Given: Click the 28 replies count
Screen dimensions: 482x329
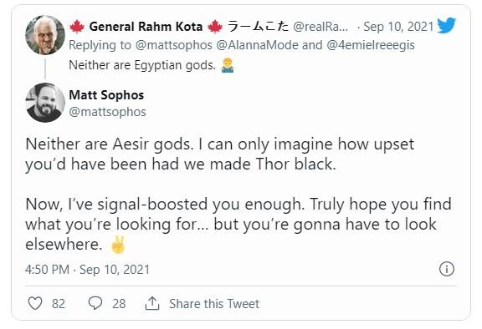Looking at the screenshot, I should click(119, 304).
